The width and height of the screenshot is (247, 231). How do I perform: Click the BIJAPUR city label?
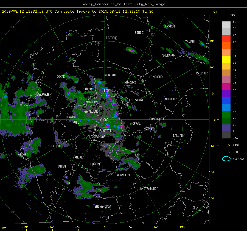point(111,38)
